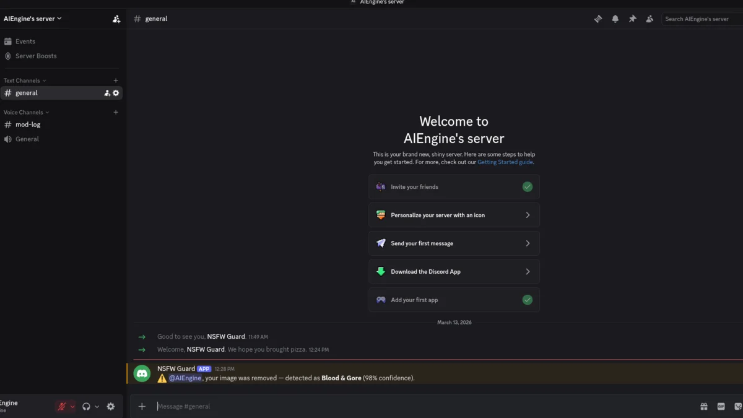Click the 12:28 PM timestamp on bot message
Image resolution: width=743 pixels, height=418 pixels.
[x=224, y=369]
